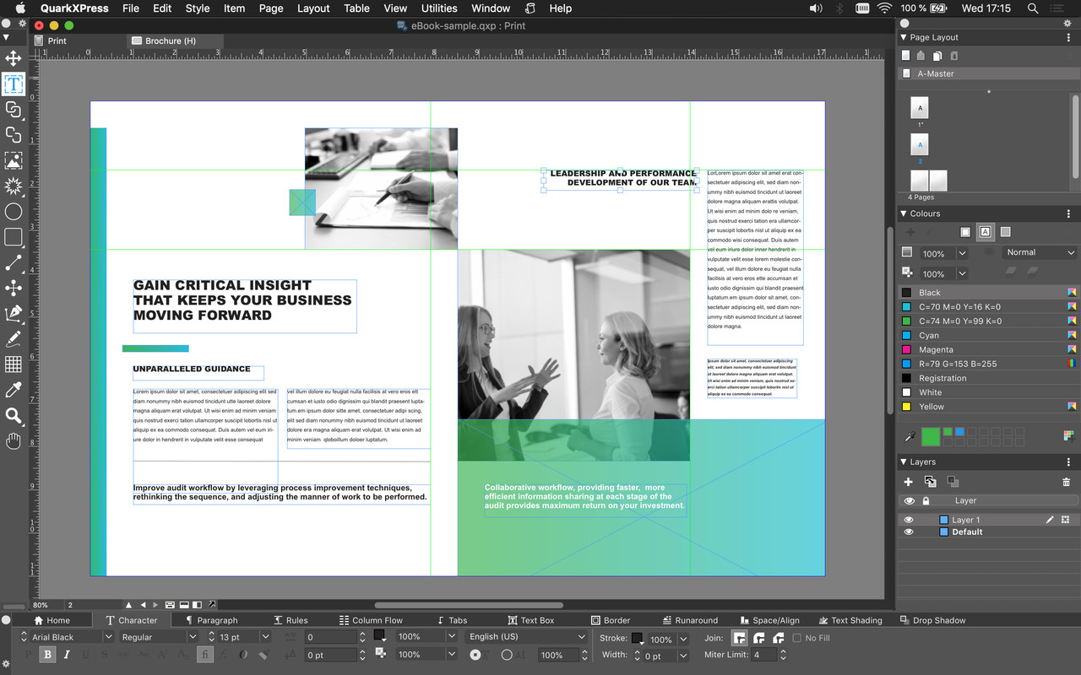The height and width of the screenshot is (675, 1081).
Task: Toggle Bold text formatting button
Action: 47,655
